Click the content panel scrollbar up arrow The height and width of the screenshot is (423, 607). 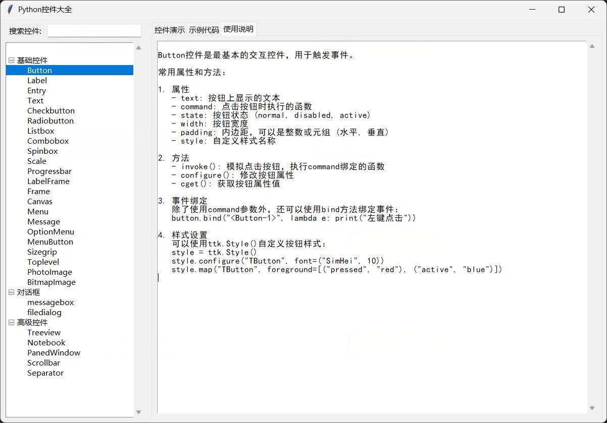click(592, 46)
